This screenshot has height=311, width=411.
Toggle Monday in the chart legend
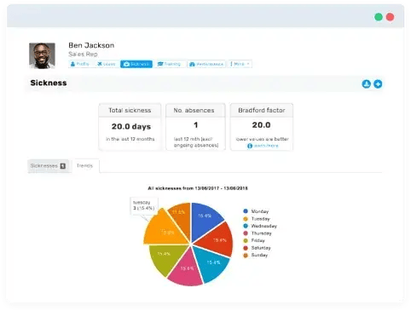[256, 211]
